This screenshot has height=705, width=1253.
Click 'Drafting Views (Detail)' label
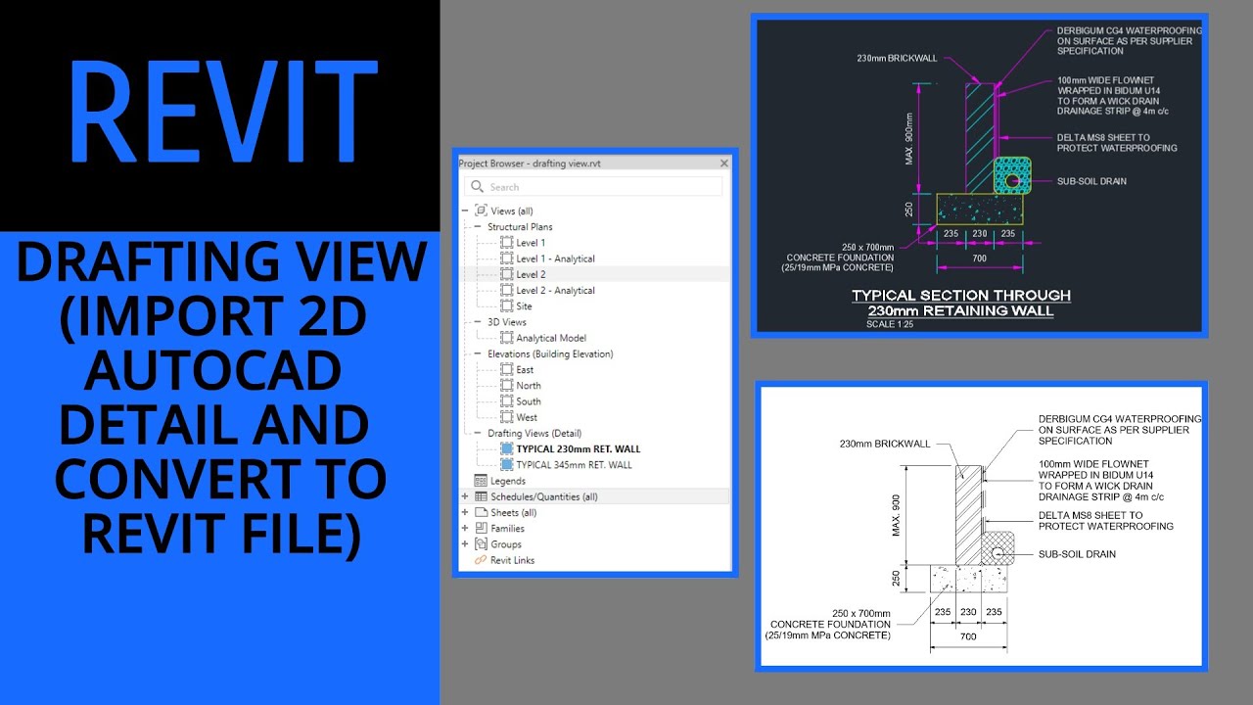[x=534, y=433]
